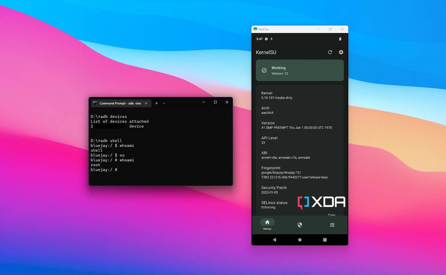The image size is (446, 275).
Task: Minimize the Command Prompt window
Action: (x=204, y=102)
